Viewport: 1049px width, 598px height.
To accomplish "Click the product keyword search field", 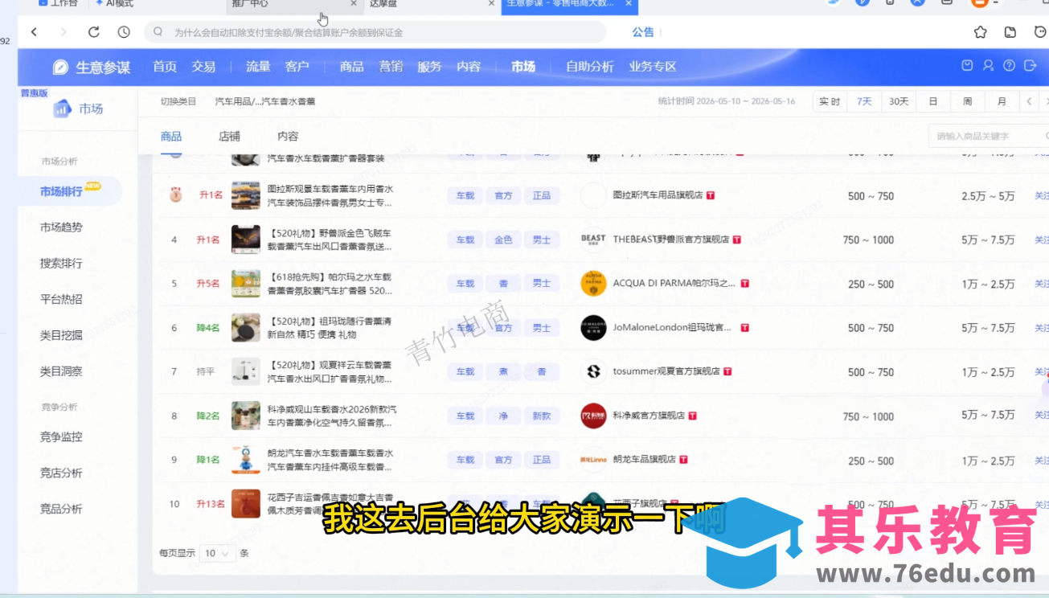I will tap(988, 137).
